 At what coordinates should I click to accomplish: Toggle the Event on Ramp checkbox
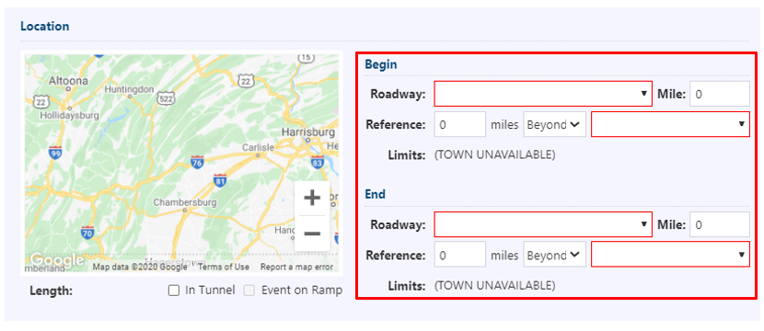click(249, 291)
